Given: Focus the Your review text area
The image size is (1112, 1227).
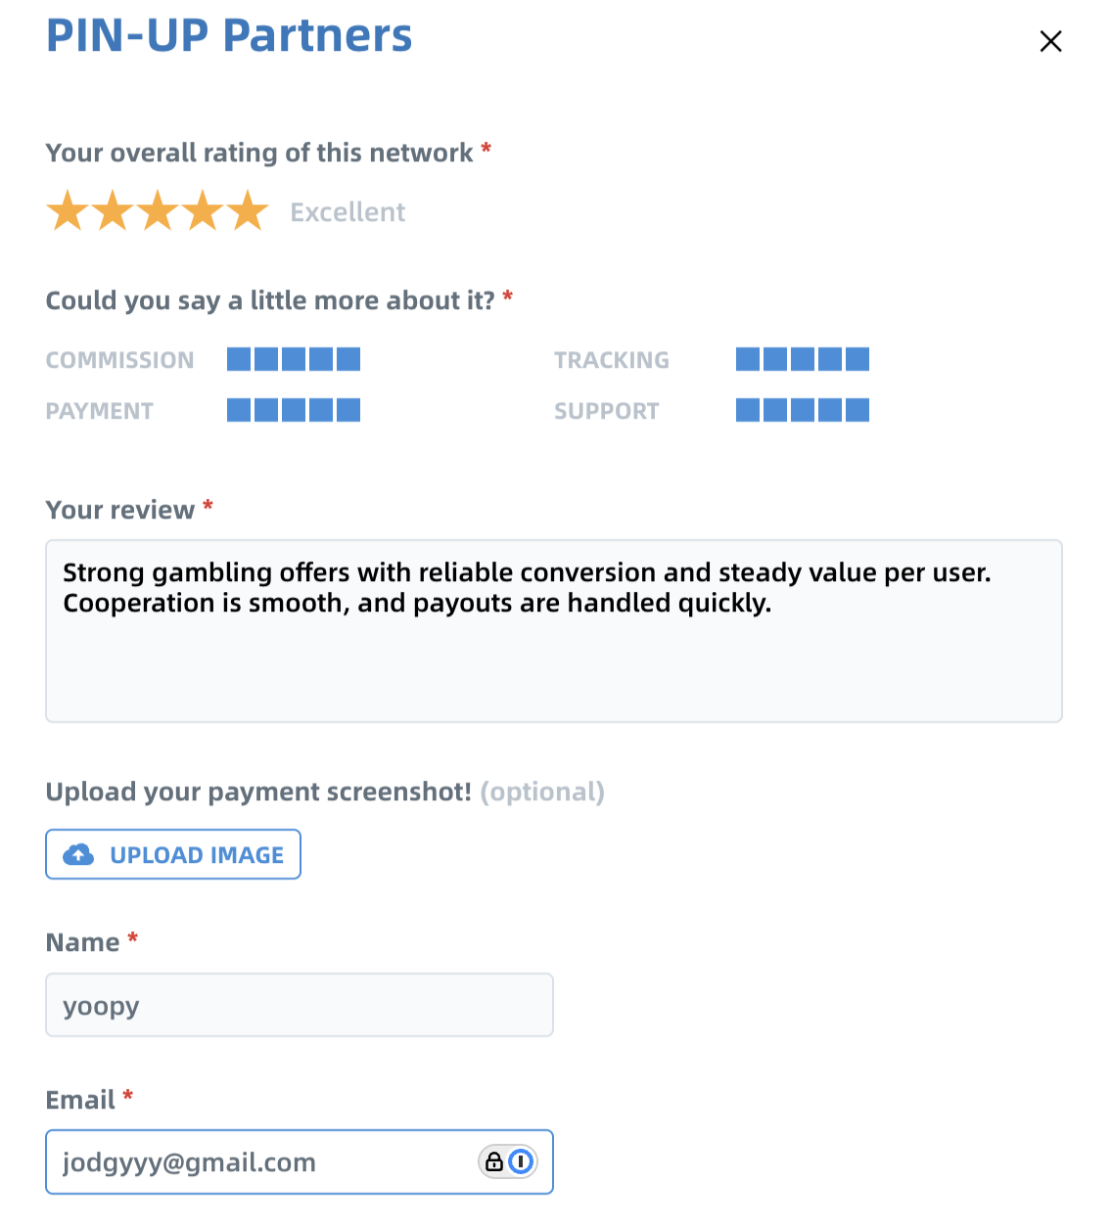Looking at the screenshot, I should [553, 646].
